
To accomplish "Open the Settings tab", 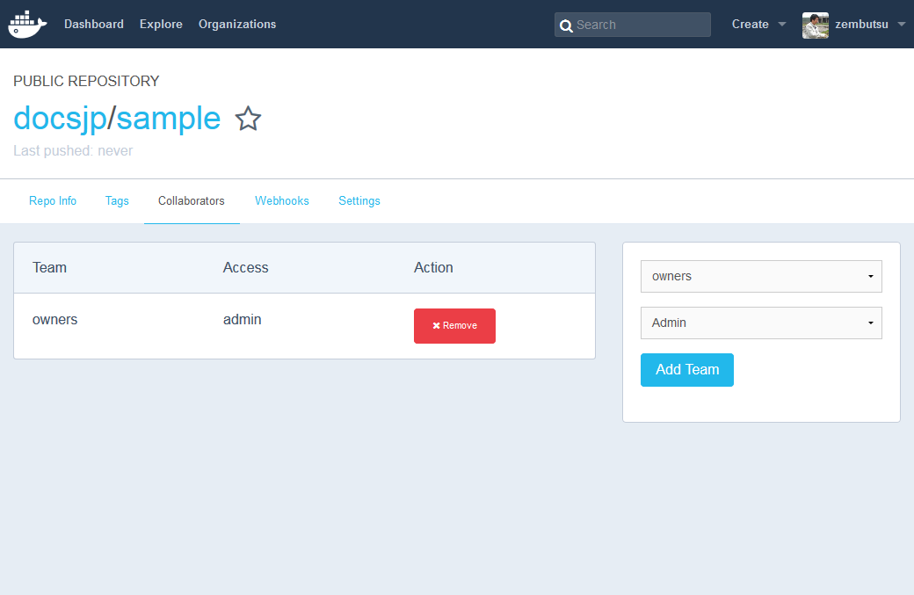I will 359,200.
